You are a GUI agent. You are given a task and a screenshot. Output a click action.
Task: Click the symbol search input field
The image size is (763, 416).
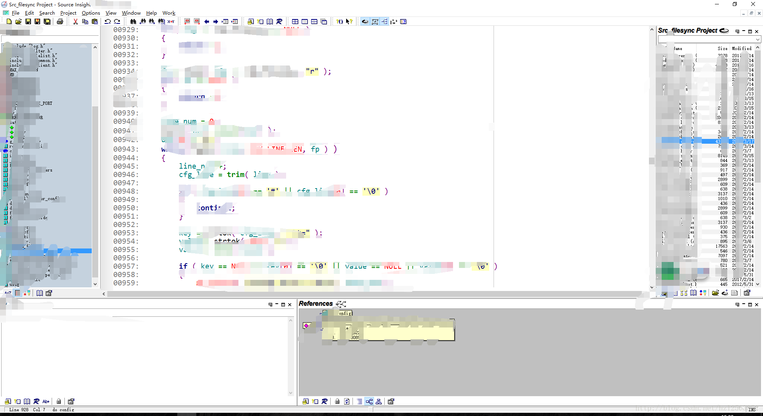[50, 39]
